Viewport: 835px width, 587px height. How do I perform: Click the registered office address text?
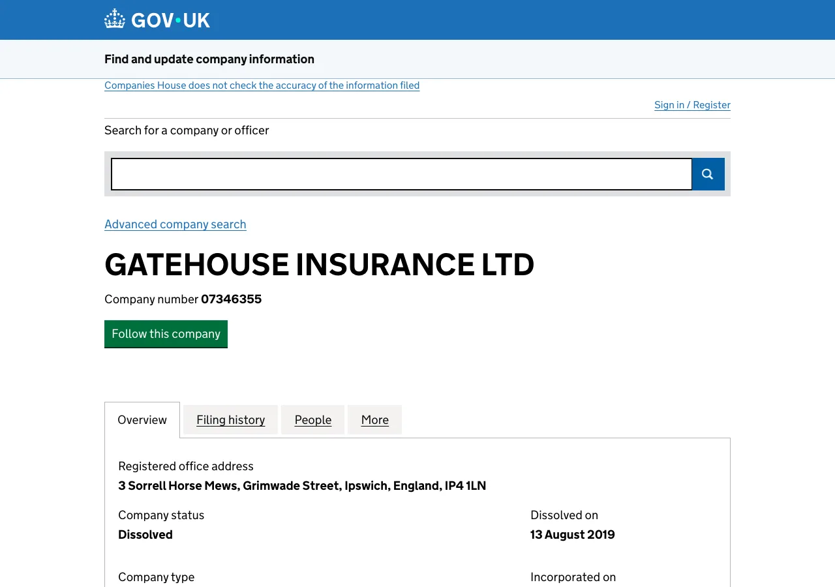pyautogui.click(x=302, y=485)
